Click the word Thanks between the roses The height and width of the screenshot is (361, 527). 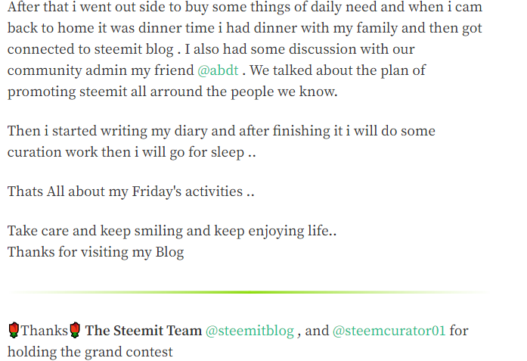click(44, 331)
